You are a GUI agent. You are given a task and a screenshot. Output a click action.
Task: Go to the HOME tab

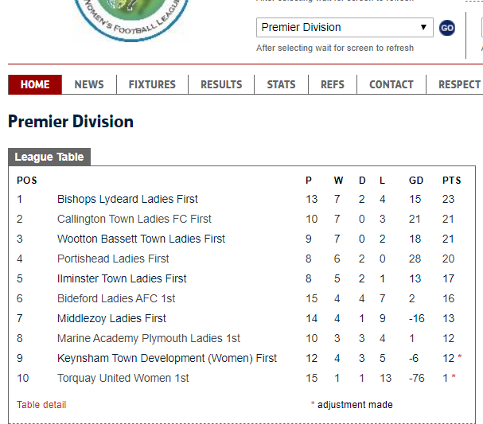tap(35, 84)
